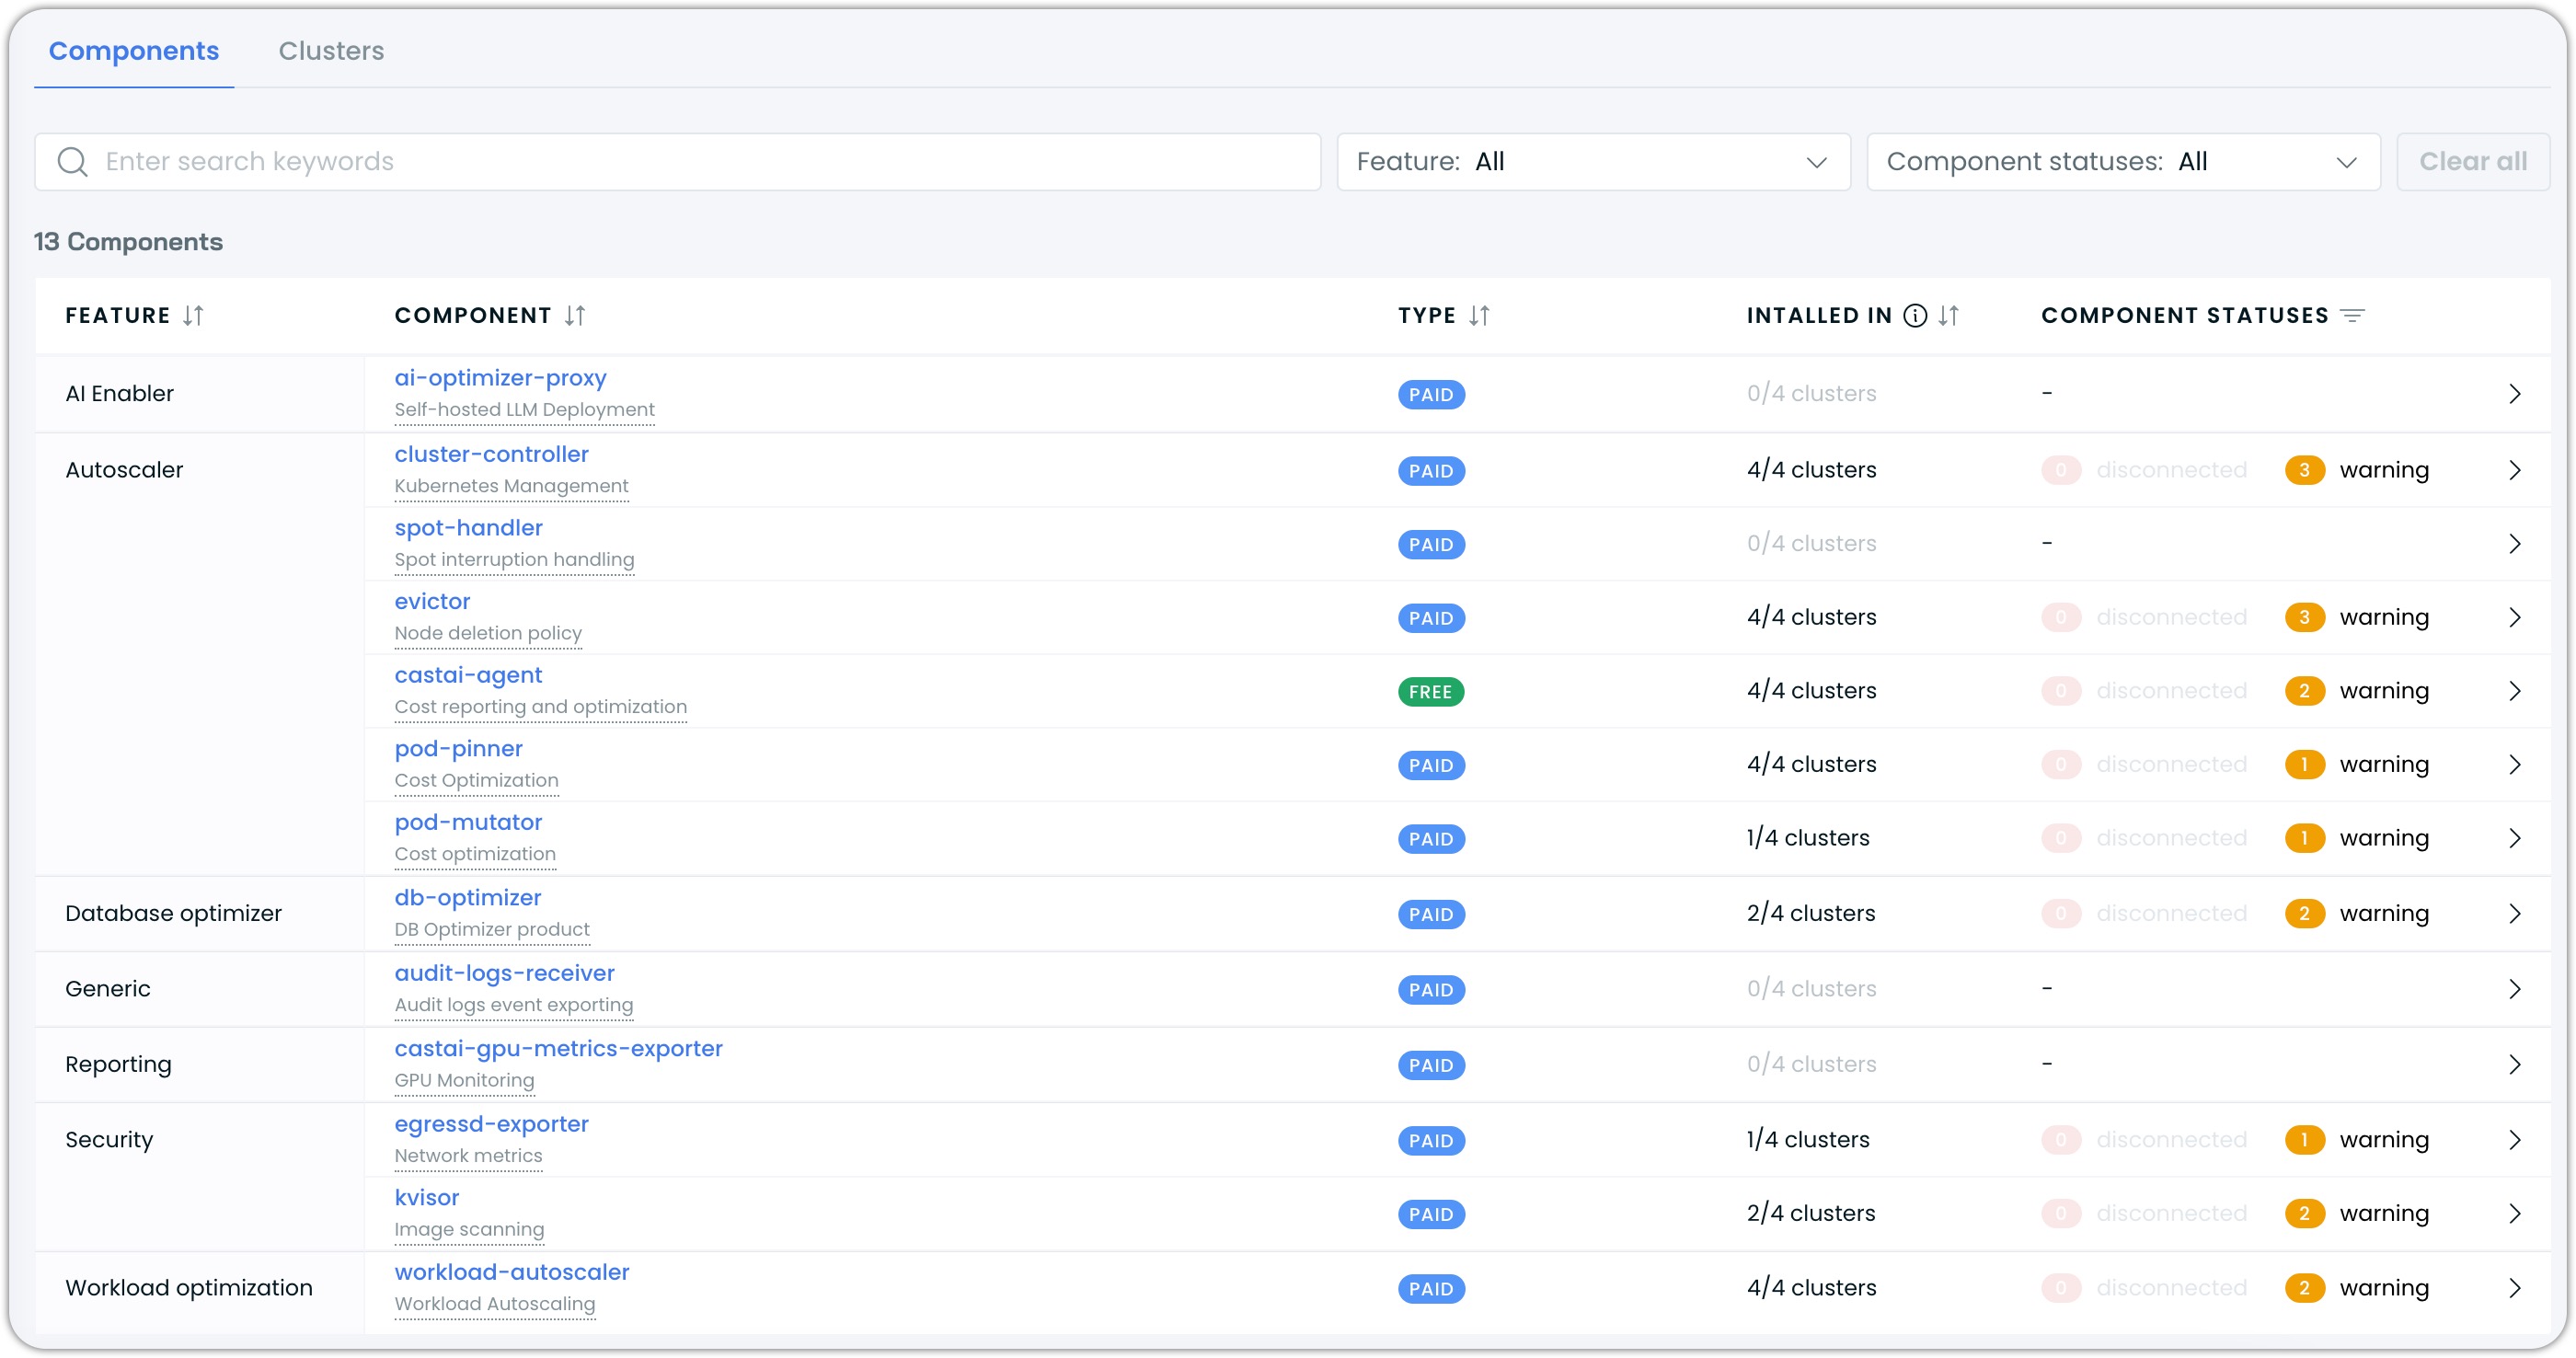The height and width of the screenshot is (1358, 2576).
Task: Open Component statuses filter dropdown
Action: pos(2122,162)
